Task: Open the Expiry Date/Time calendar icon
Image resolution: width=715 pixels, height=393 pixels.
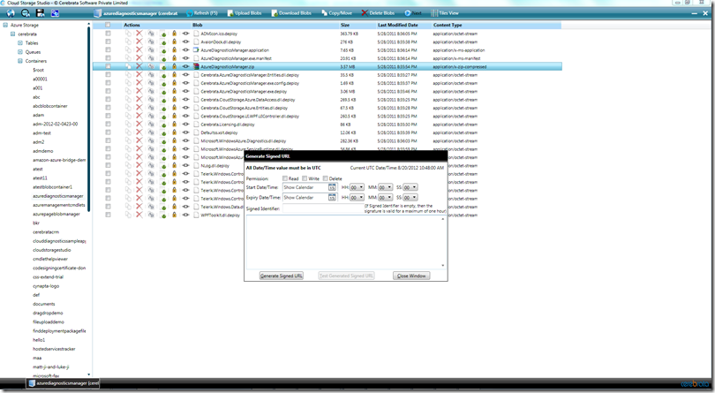Action: pyautogui.click(x=332, y=197)
